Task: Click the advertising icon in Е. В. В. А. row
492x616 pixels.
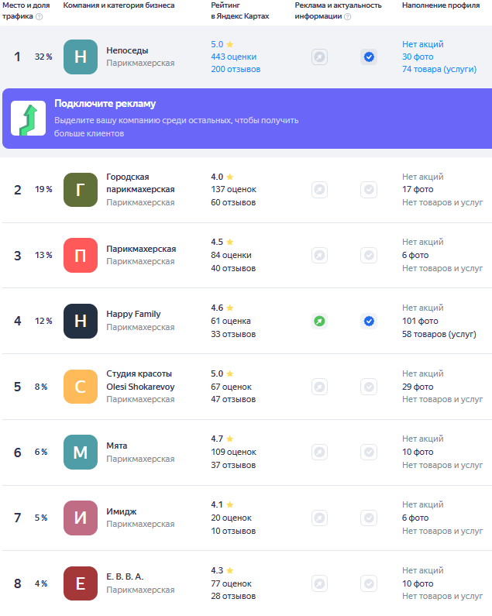Action: coord(319,583)
